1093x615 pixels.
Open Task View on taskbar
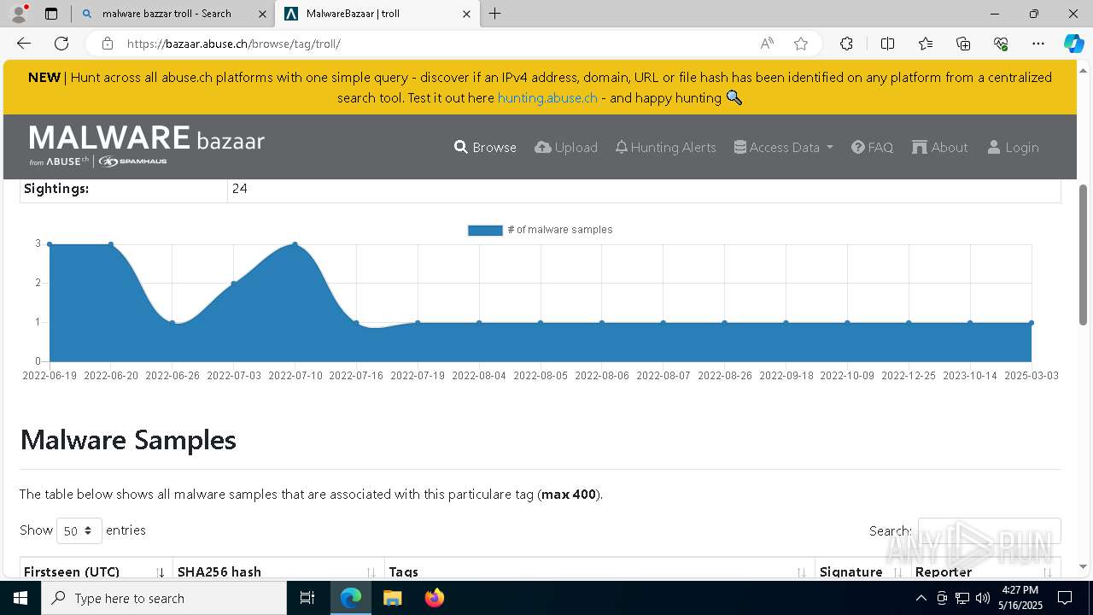[x=307, y=598]
